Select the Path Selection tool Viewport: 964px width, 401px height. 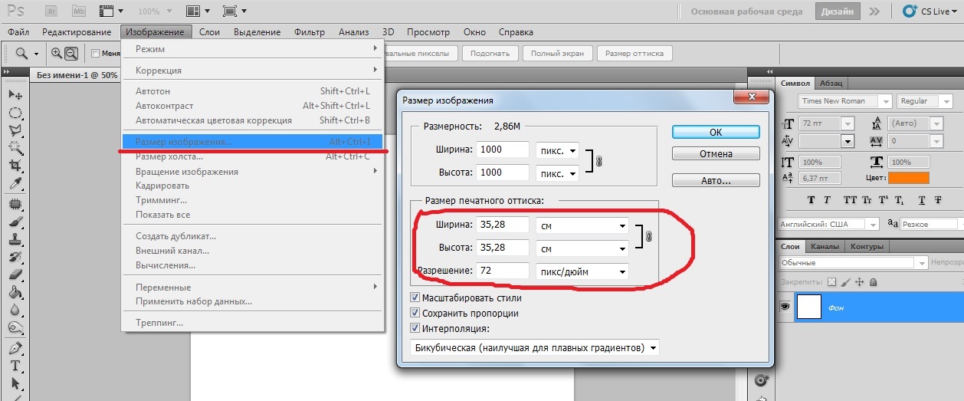pos(15,383)
